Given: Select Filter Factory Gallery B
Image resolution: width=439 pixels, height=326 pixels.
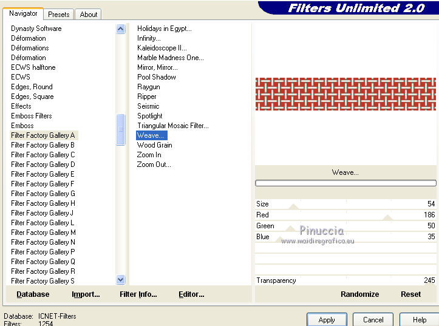Looking at the screenshot, I should pyautogui.click(x=43, y=145).
